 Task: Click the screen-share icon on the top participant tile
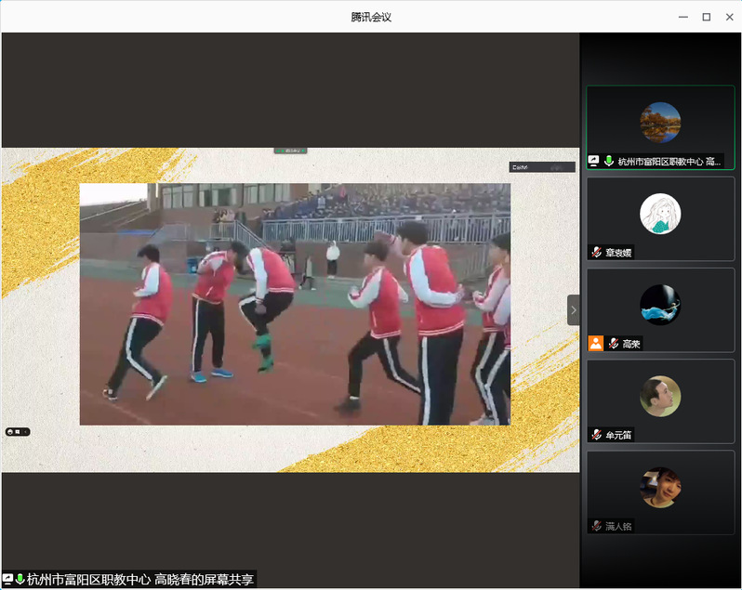(x=594, y=162)
